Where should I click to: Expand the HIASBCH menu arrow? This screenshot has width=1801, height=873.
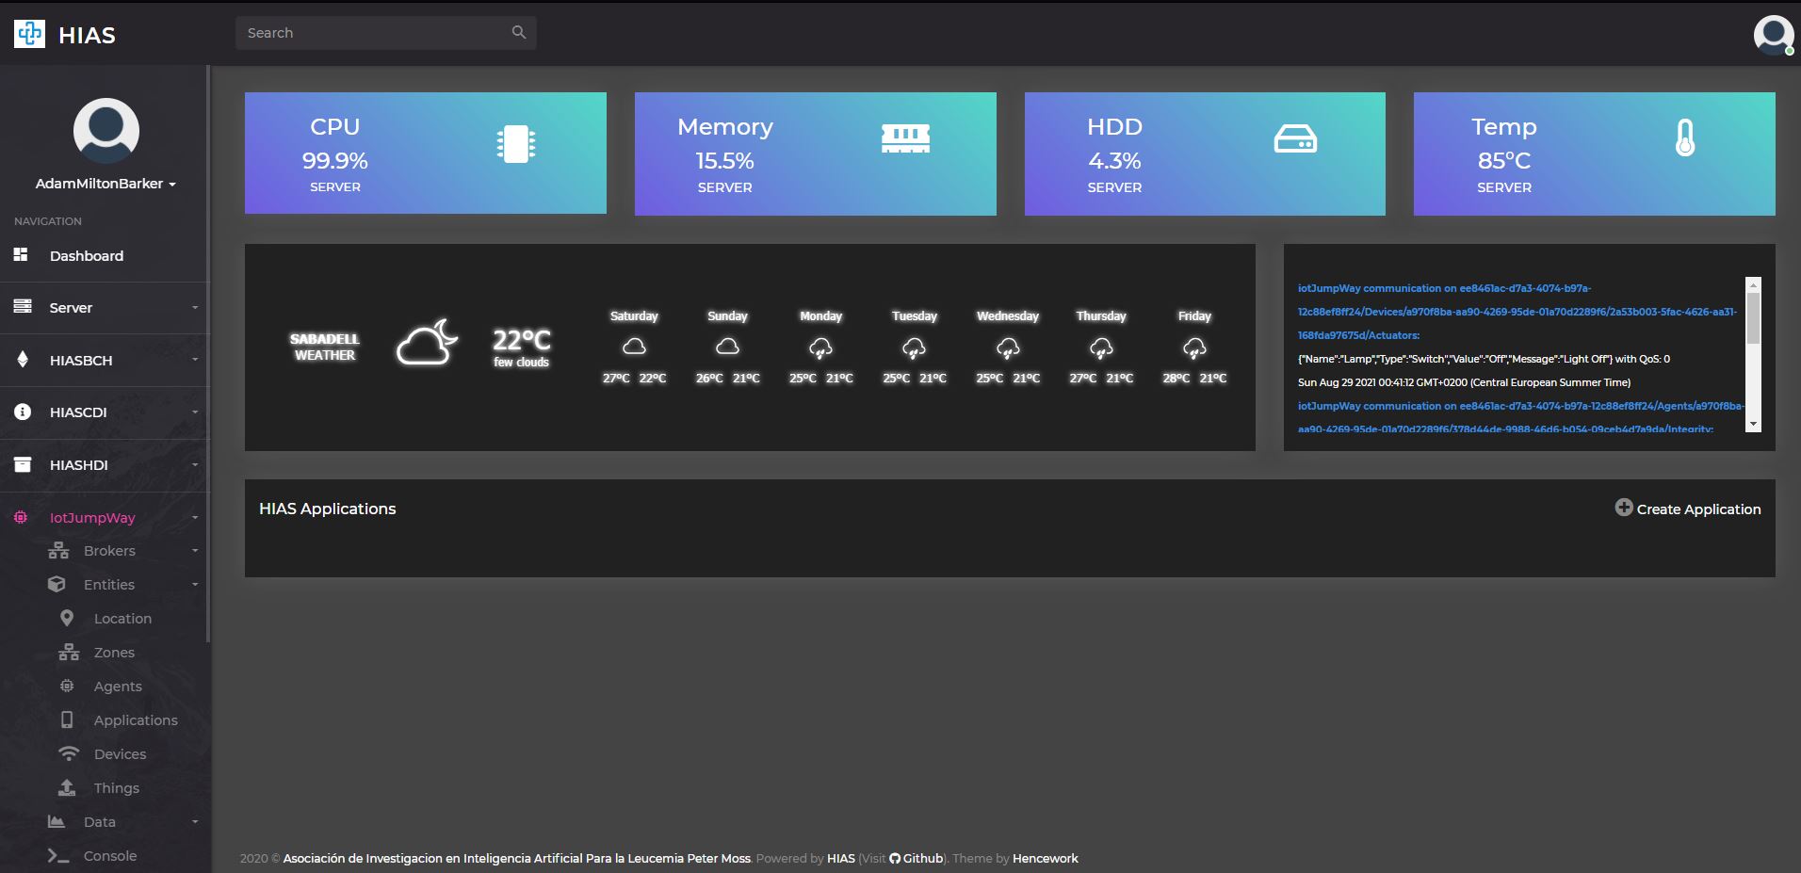tap(195, 360)
